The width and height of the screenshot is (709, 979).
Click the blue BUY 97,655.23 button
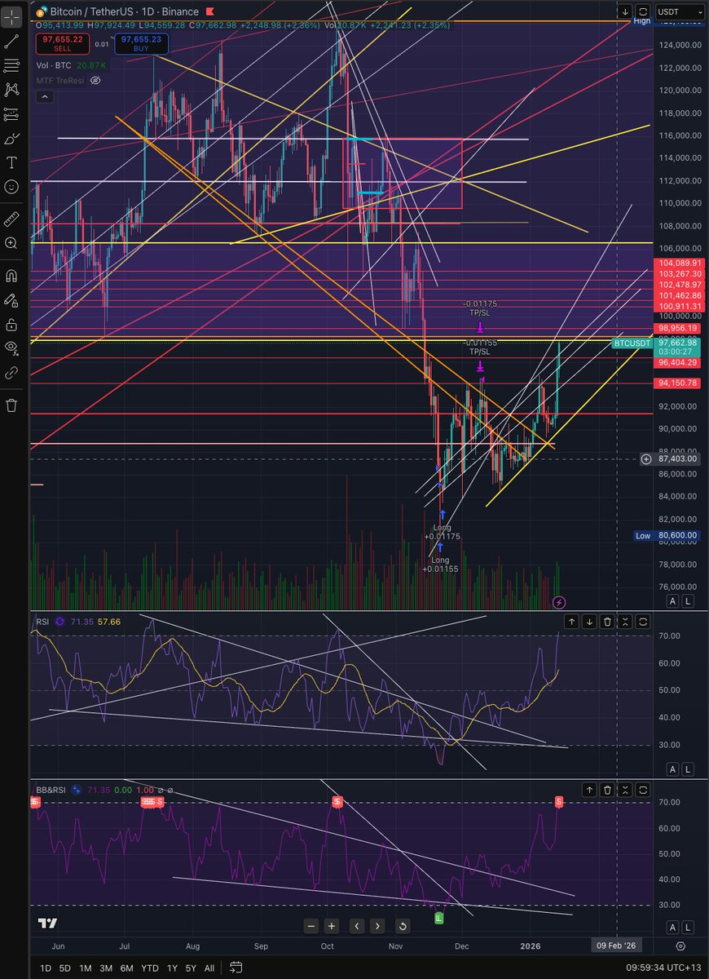tap(139, 43)
